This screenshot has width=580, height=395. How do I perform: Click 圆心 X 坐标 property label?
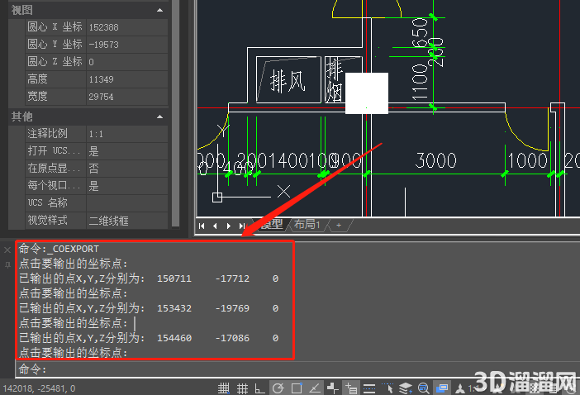[55, 27]
